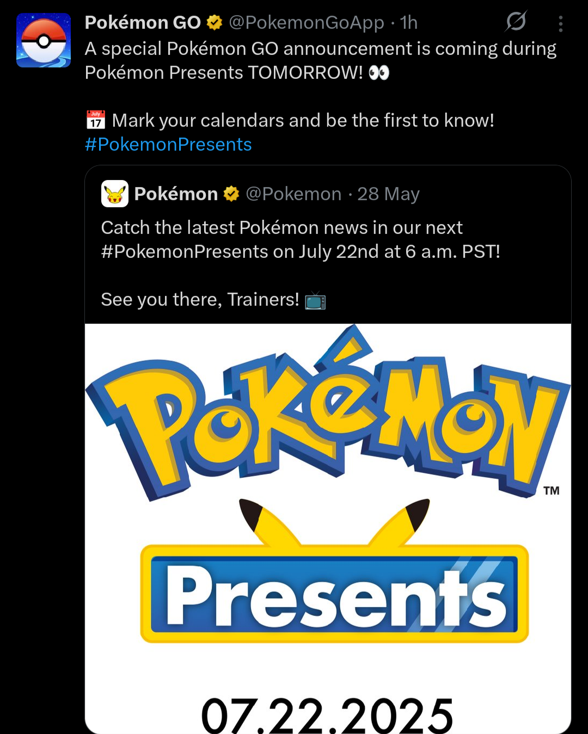
Task: Open the three-dot more options menu
Action: pyautogui.click(x=560, y=23)
